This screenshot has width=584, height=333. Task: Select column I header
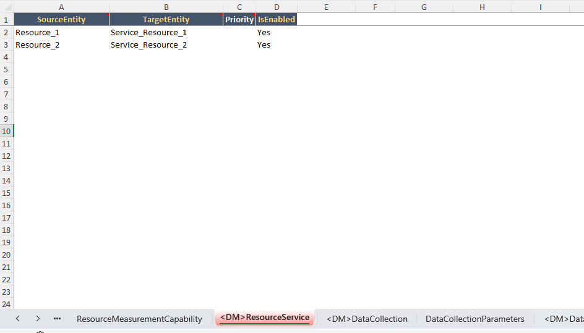point(541,7)
